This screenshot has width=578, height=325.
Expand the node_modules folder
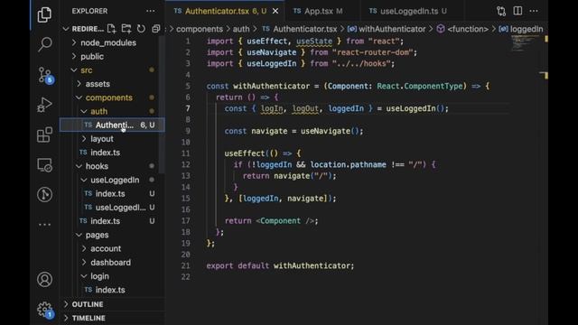(108, 42)
